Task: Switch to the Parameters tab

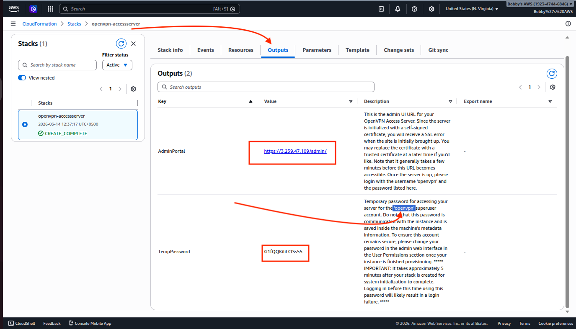Action: [x=317, y=50]
